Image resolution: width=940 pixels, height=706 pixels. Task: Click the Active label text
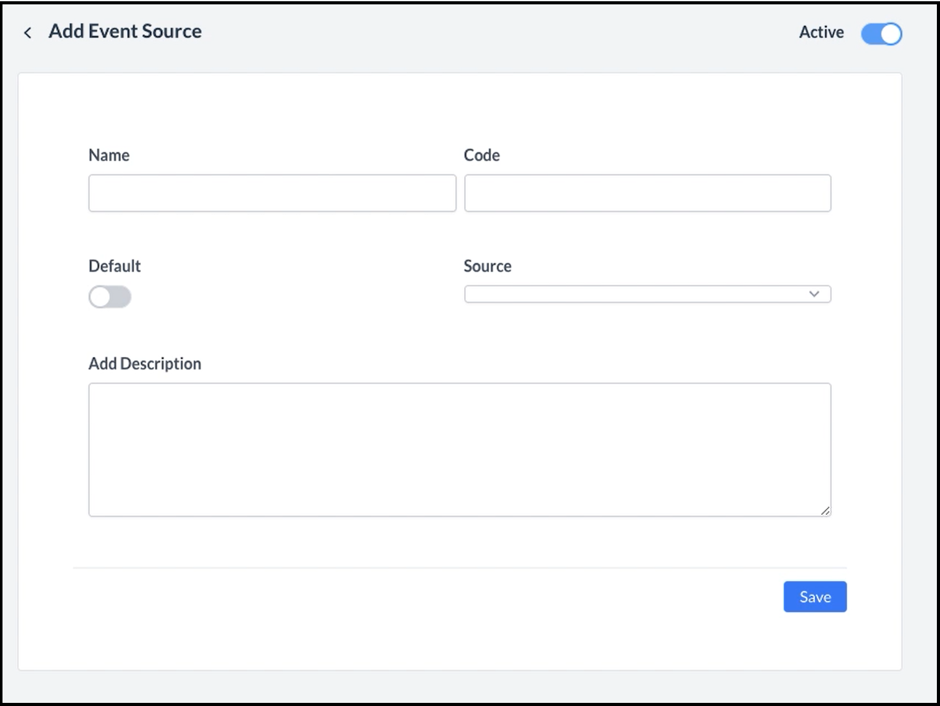pos(821,32)
